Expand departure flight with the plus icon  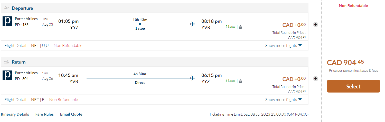pos(316,25)
